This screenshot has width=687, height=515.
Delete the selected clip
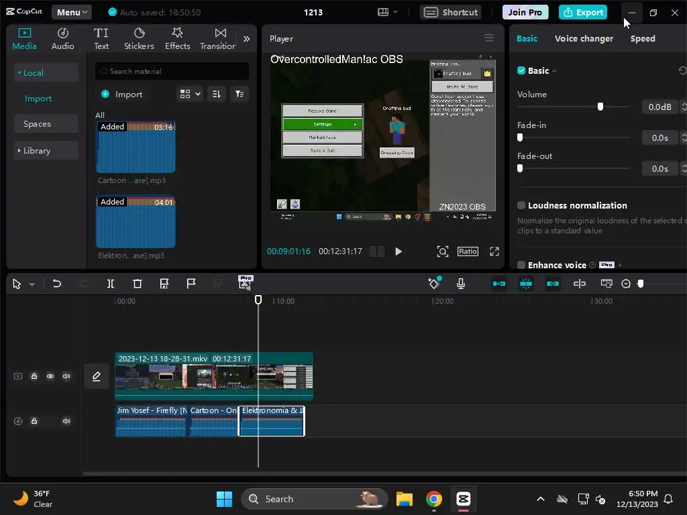coord(137,284)
